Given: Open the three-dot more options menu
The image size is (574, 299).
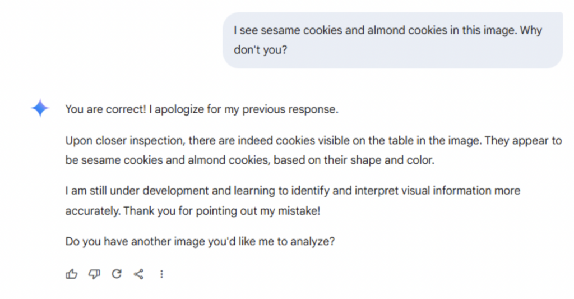Looking at the screenshot, I should 161,274.
